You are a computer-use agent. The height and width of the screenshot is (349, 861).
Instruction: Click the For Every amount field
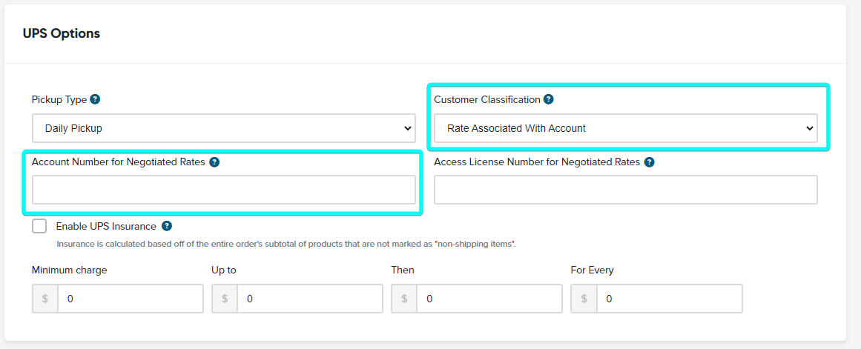click(670, 299)
